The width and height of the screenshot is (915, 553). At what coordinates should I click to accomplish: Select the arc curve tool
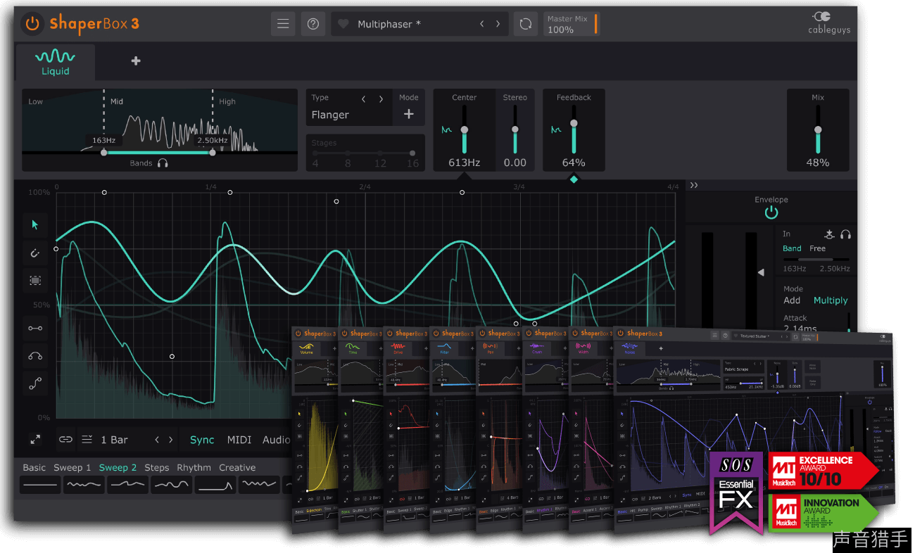click(35, 355)
